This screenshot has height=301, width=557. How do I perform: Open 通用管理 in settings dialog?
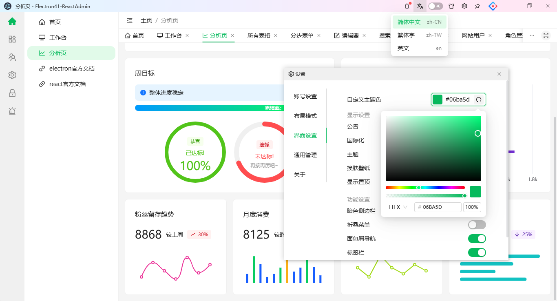point(305,155)
